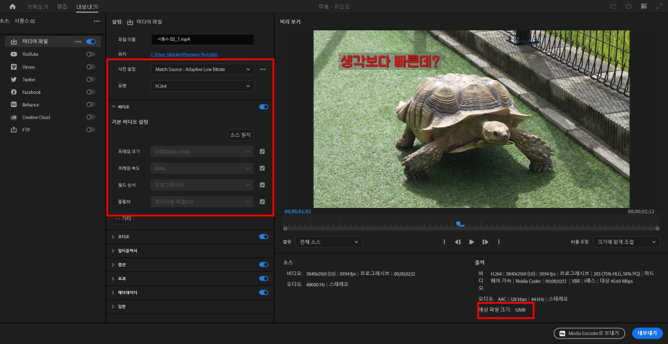
Task: Uncheck the 필드 순서 match-source checkbox
Action: 263,184
